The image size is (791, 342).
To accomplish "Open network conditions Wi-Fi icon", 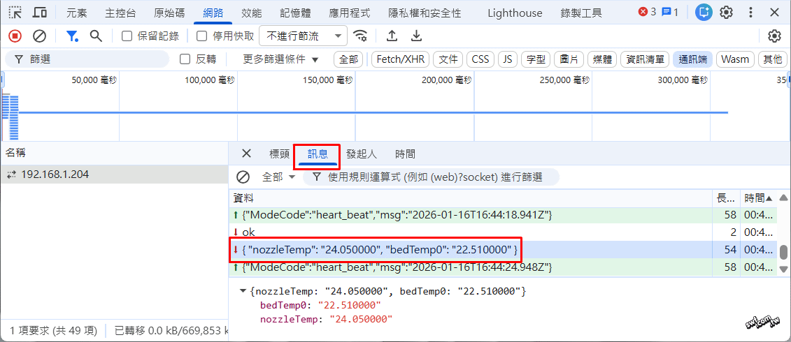I will [360, 36].
